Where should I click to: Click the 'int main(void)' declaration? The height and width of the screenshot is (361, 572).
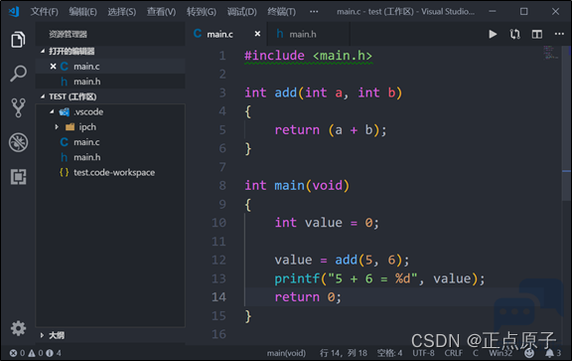click(x=297, y=186)
